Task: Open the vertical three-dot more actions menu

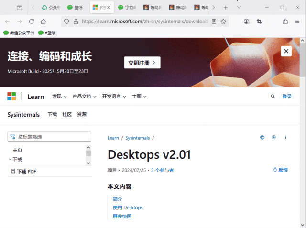Action: pyautogui.click(x=286, y=137)
